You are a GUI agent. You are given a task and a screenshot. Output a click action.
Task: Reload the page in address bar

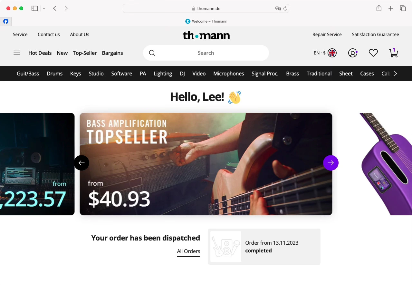(x=285, y=9)
